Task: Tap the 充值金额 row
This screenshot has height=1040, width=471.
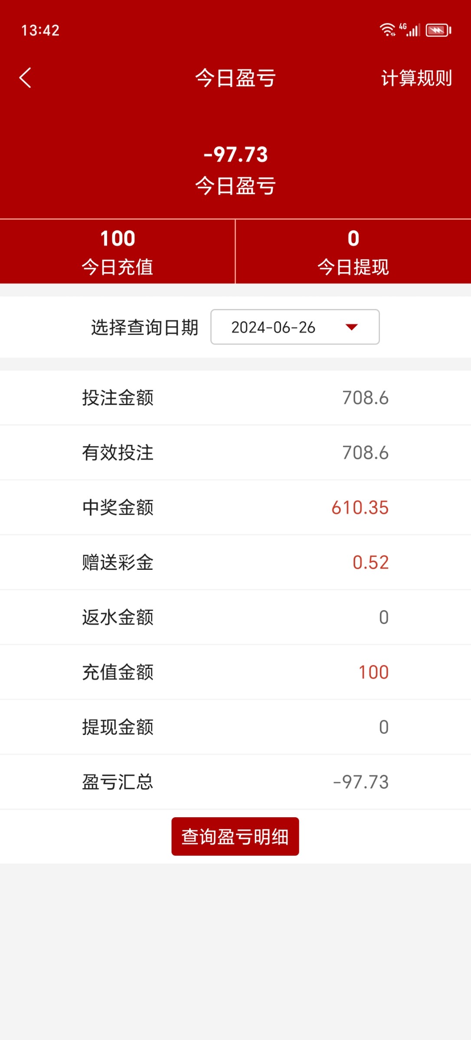Action: [235, 673]
